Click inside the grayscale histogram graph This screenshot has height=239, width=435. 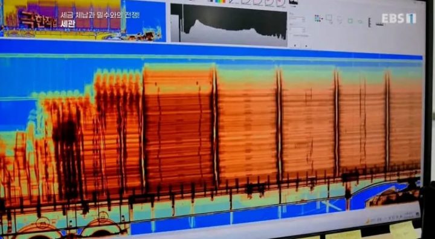click(x=228, y=24)
